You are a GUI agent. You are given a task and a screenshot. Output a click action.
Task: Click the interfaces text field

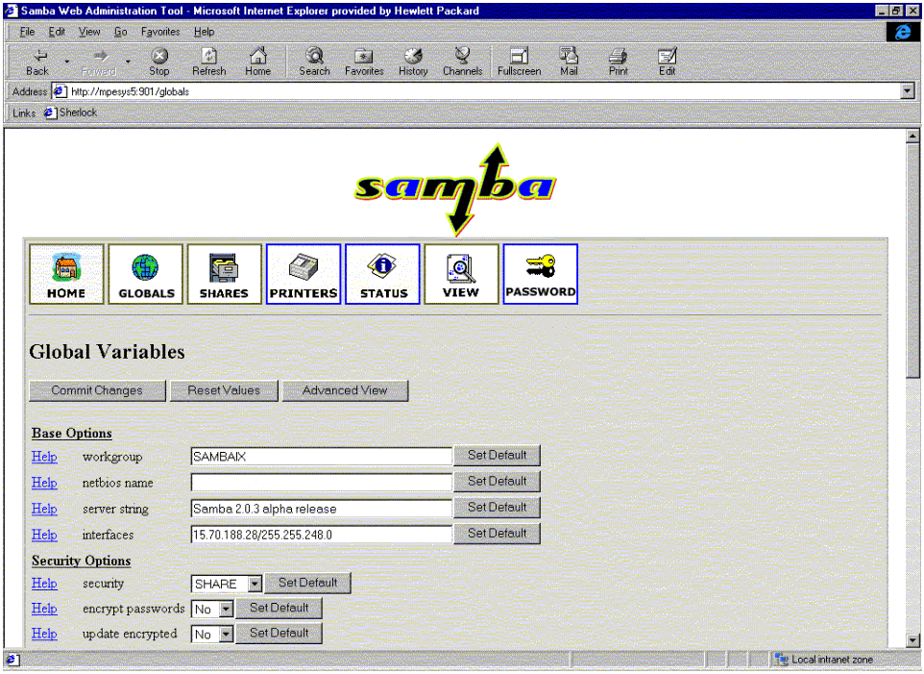pyautogui.click(x=321, y=535)
